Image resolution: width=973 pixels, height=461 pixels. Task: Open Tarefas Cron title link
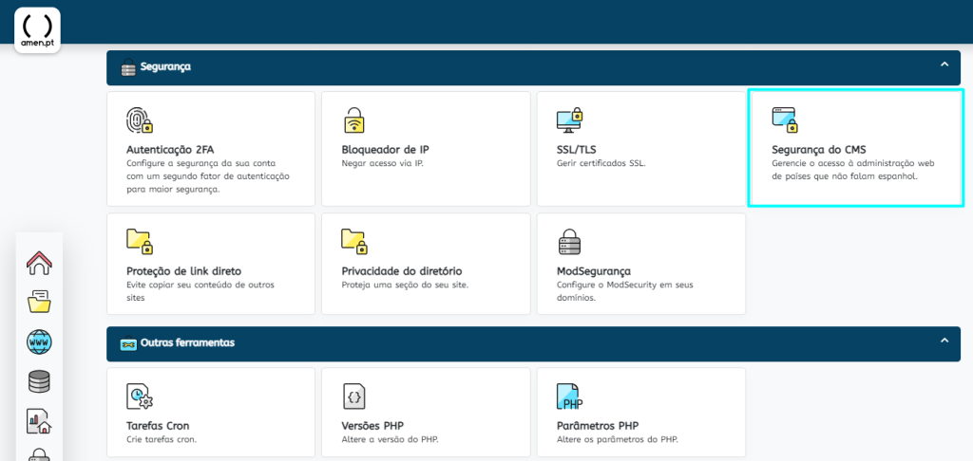158,426
